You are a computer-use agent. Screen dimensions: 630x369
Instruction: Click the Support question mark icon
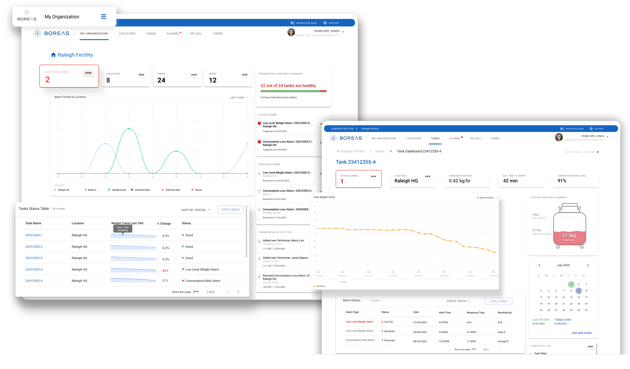[325, 23]
